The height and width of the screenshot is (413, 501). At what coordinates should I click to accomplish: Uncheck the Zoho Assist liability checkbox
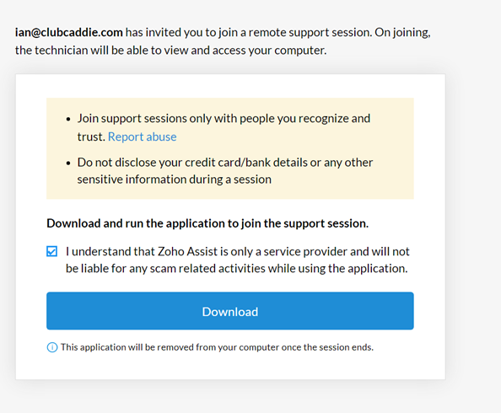click(x=51, y=251)
